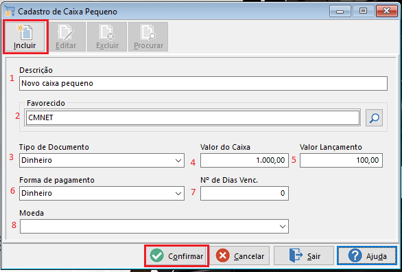402x272 pixels.
Task: Open the Forma de pagamento dropdown
Action: (102, 193)
